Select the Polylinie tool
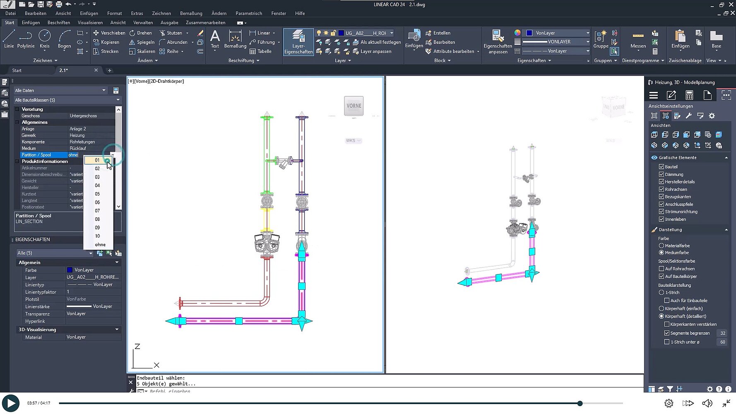 point(26,39)
